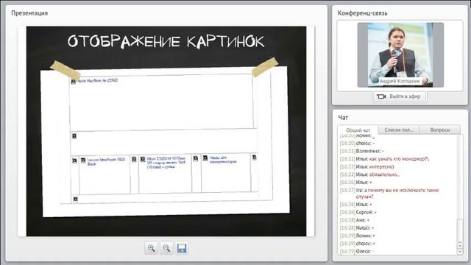Click the 'Выйти в эфир' broadcast button
Viewport: 471px width, 265px height.
coord(399,96)
